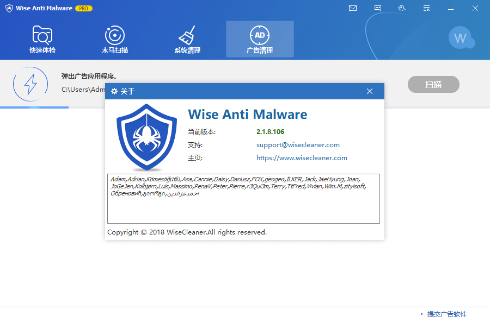Screen dimensions: 490x323
Task: Click the spider shield logo in about dialog
Action: pyautogui.click(x=146, y=137)
